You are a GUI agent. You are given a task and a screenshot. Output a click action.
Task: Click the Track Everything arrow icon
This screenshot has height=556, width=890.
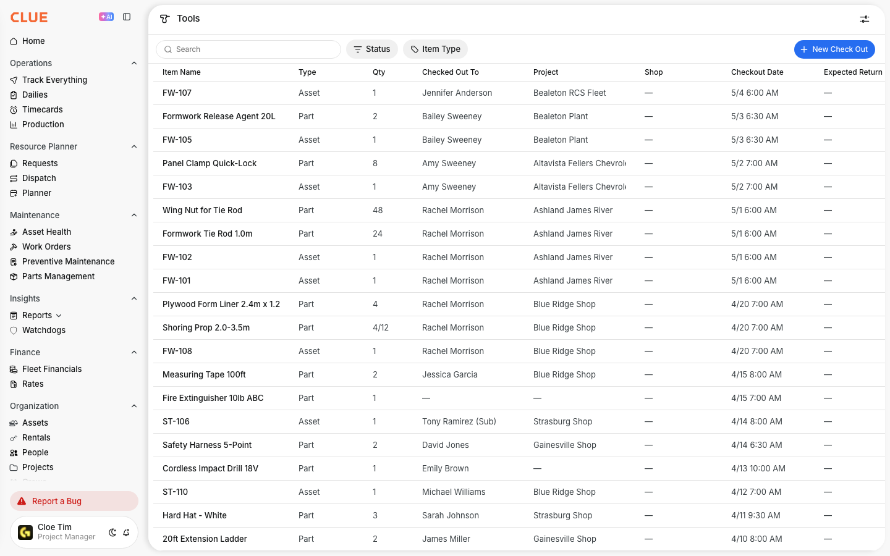click(14, 80)
